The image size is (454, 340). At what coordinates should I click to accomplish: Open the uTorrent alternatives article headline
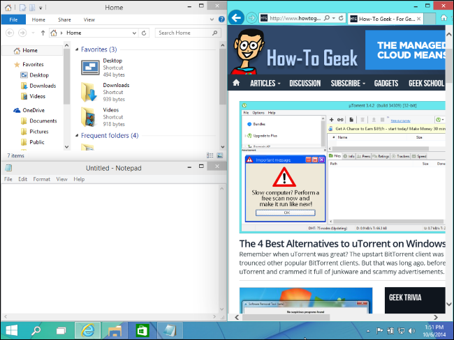[x=342, y=245]
